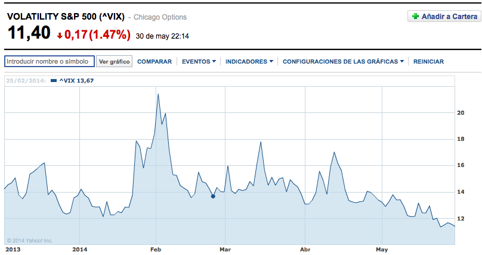Click the 18 value on the price axis
This screenshot has height=255, width=482.
461,139
